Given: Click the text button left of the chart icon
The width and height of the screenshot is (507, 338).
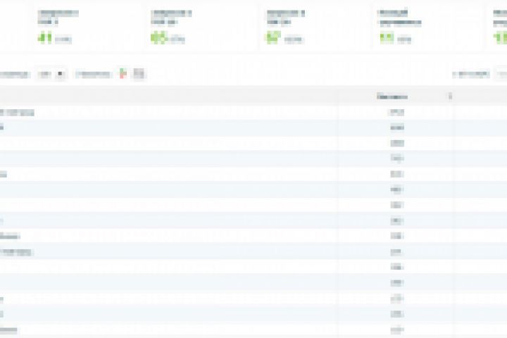Looking at the screenshot, I should click(93, 75).
